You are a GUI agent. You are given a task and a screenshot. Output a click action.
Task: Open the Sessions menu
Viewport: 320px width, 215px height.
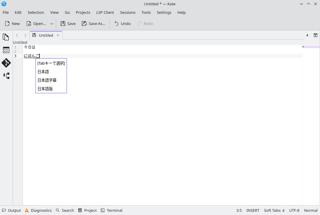pos(128,12)
